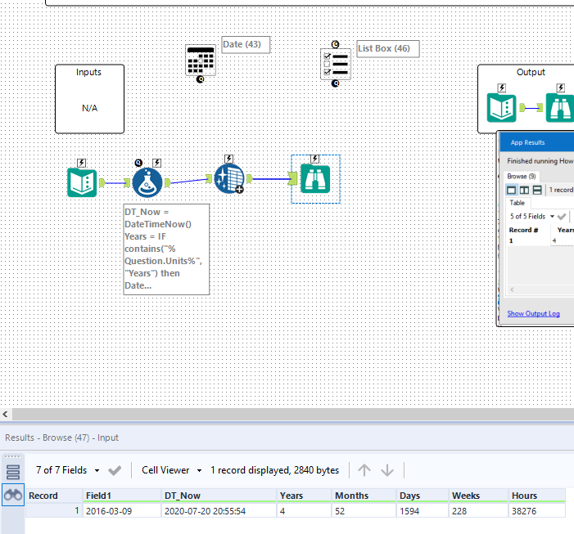Click the question anchor below the List Box tool
The image size is (574, 534).
(336, 83)
